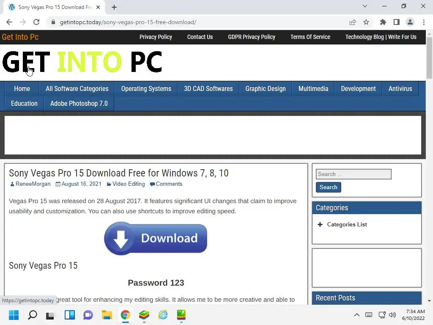The image size is (433, 325).
Task: Close the Sony Vegas Pro tab
Action: point(98,7)
